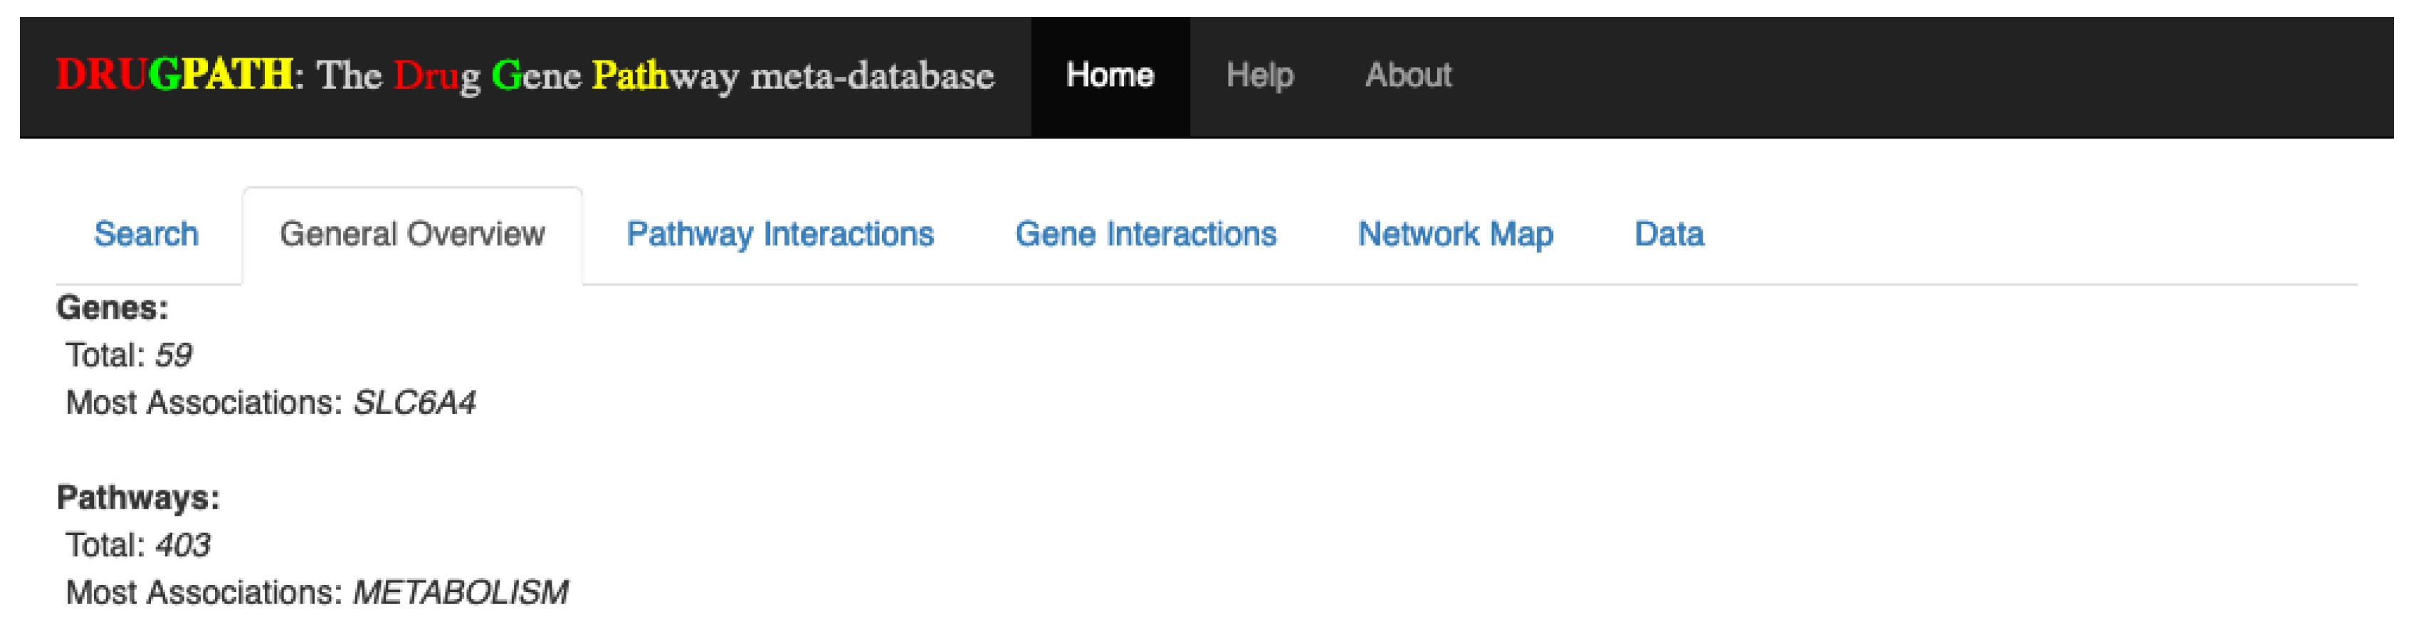Screen dimensions: 2411x634
Task: Click the SLC6A4 gene name
Action: [414, 403]
